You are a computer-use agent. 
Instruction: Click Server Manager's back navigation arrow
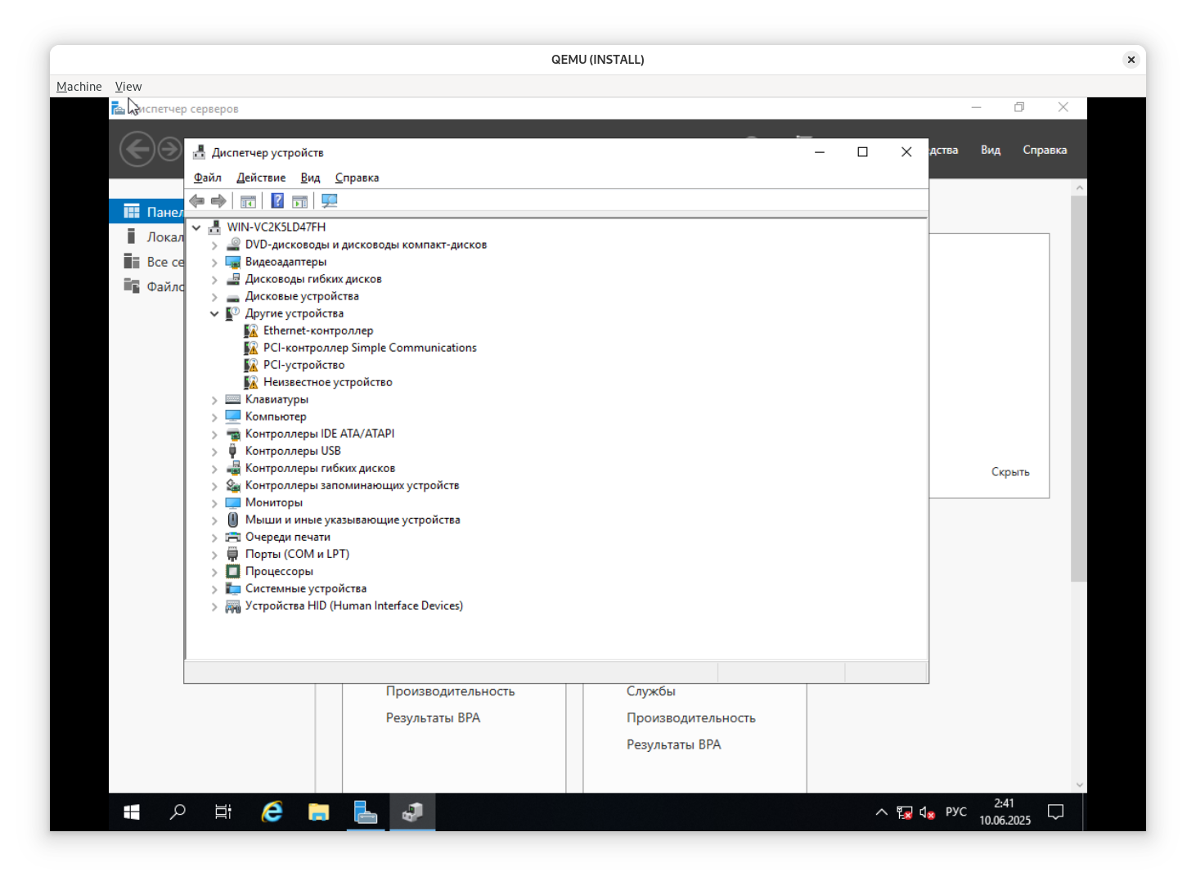[137, 149]
